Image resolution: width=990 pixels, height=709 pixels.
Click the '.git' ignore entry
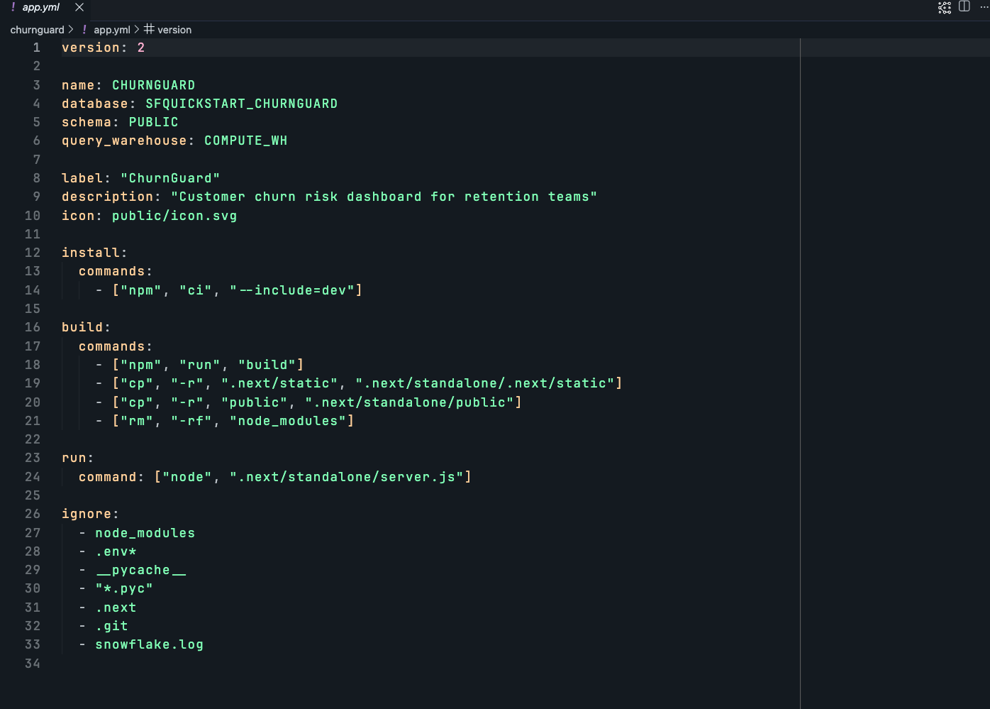[112, 626]
